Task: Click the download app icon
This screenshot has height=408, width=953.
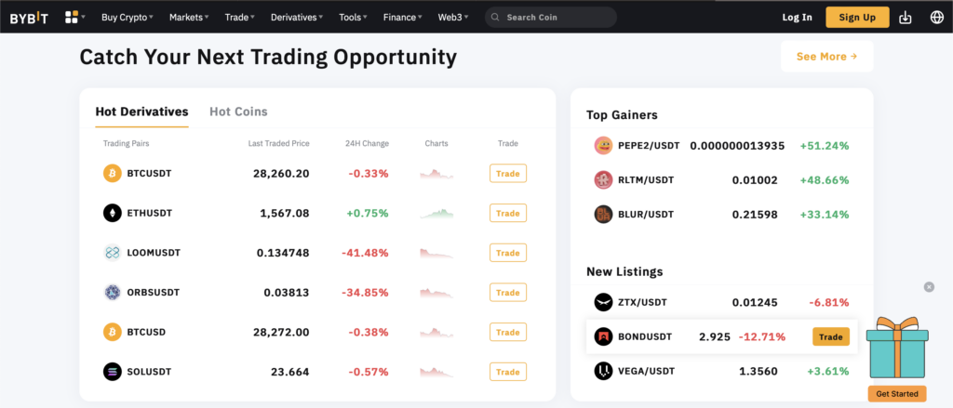Action: tap(906, 18)
